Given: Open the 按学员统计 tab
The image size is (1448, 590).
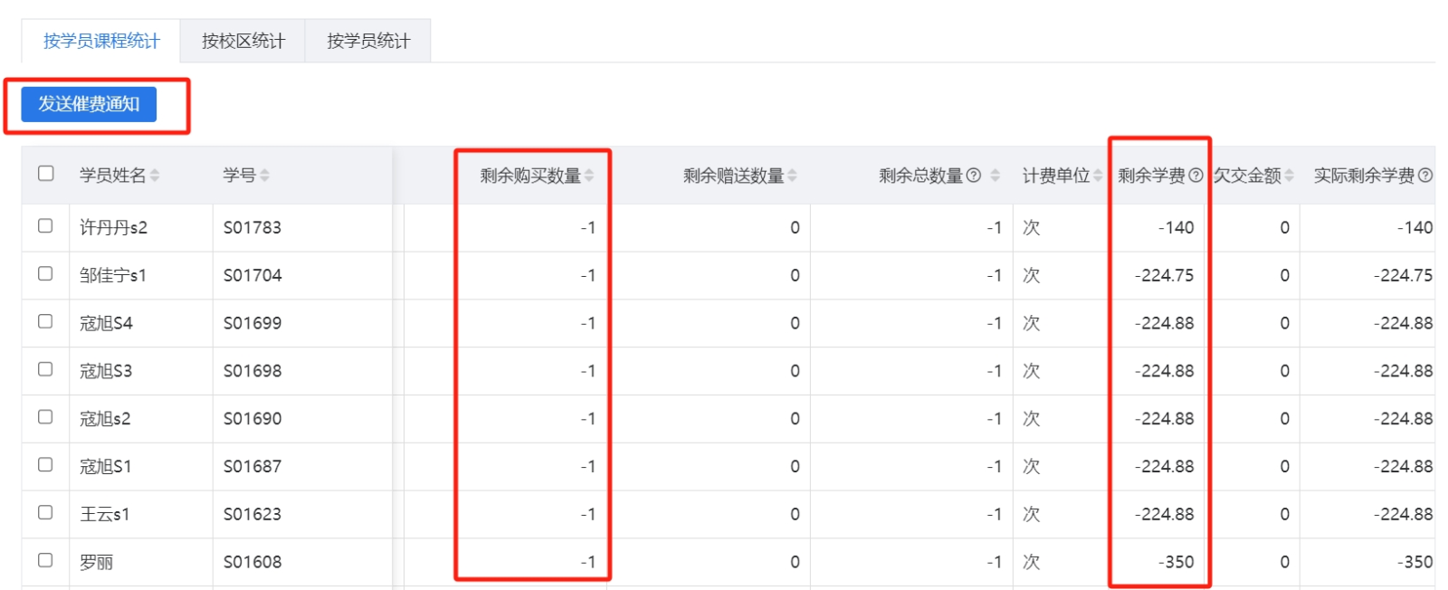Looking at the screenshot, I should [368, 41].
